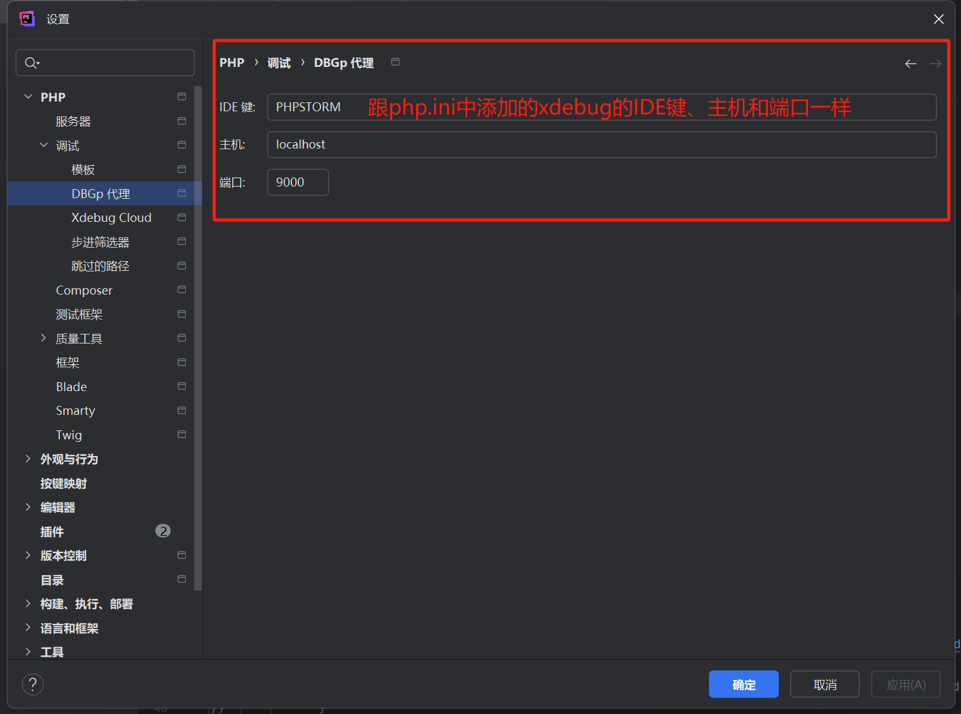Open the Composer settings page
Viewport: 961px width, 714px height.
pos(84,290)
